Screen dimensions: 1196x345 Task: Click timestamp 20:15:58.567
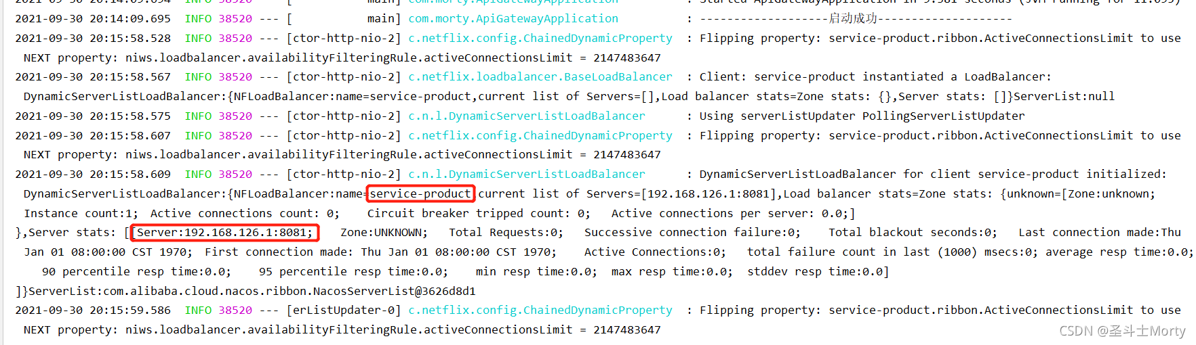(130, 77)
